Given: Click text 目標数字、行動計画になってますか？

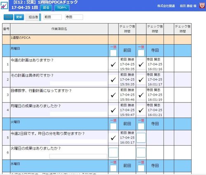Looking at the screenshot, I should 41,91.
